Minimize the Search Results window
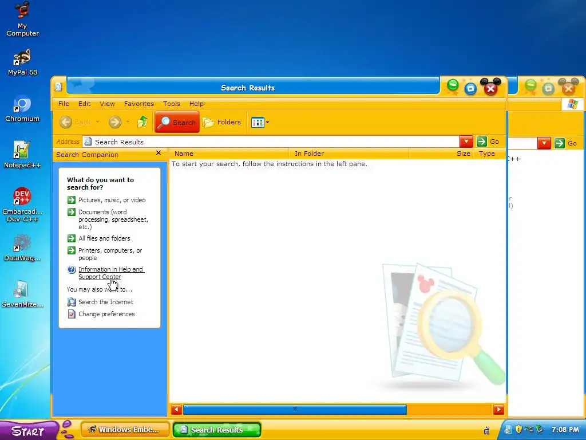Image resolution: width=586 pixels, height=440 pixels. 453,86
